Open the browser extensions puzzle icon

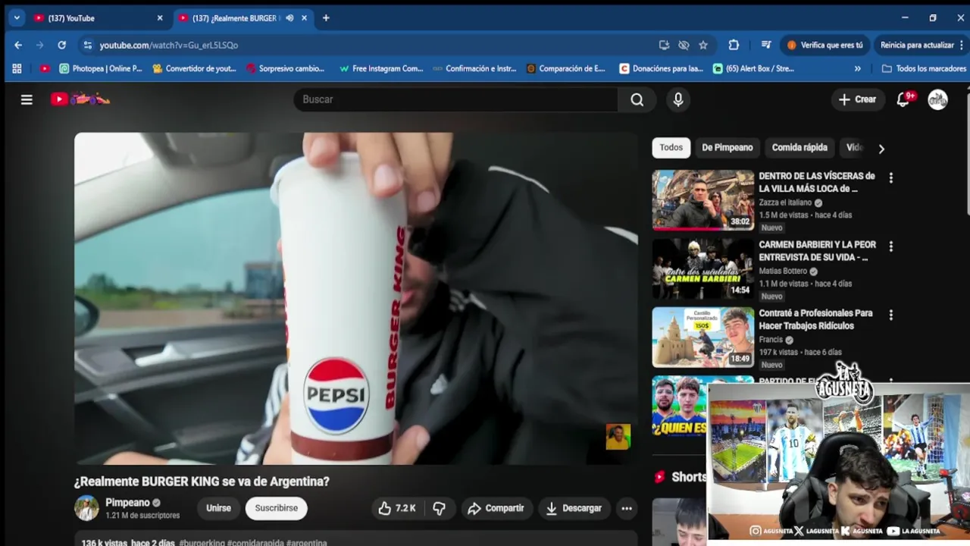pos(734,45)
